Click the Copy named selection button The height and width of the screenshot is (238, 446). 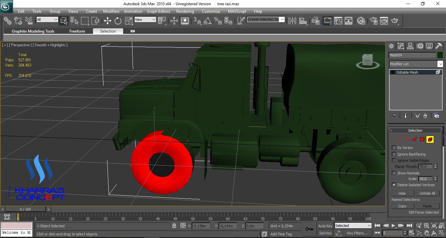pyautogui.click(x=402, y=206)
